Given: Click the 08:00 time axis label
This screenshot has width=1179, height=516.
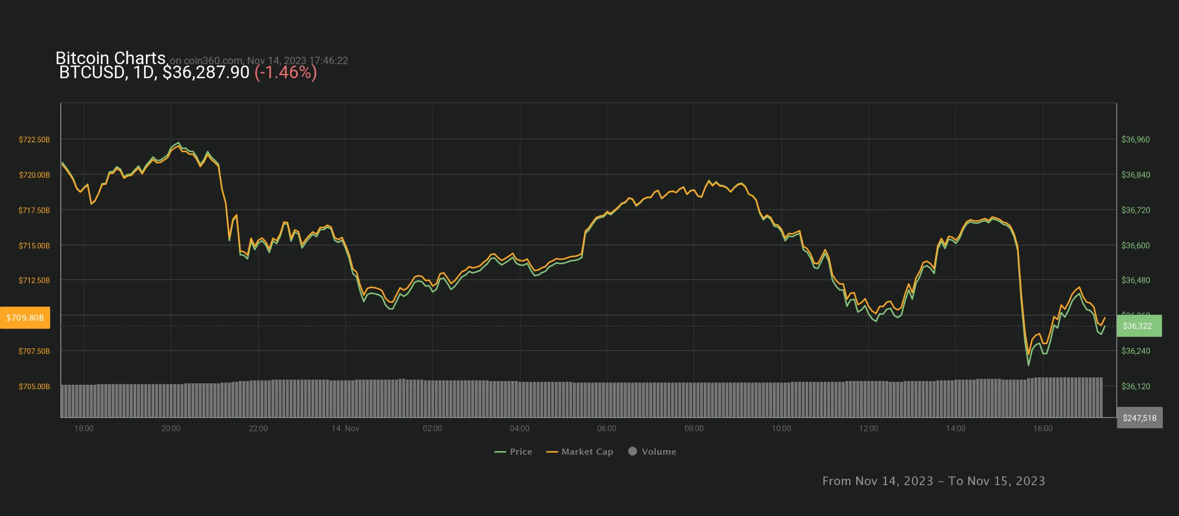Looking at the screenshot, I should pyautogui.click(x=694, y=428).
